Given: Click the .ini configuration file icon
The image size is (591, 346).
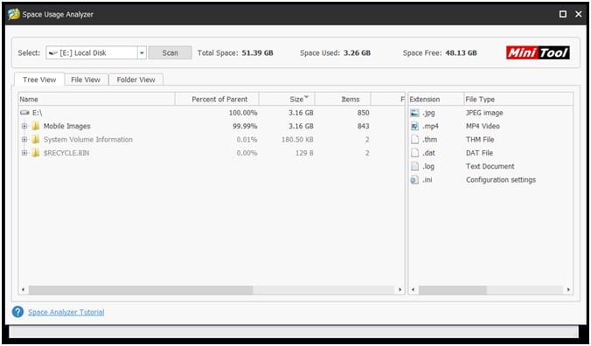Looking at the screenshot, I should click(414, 180).
